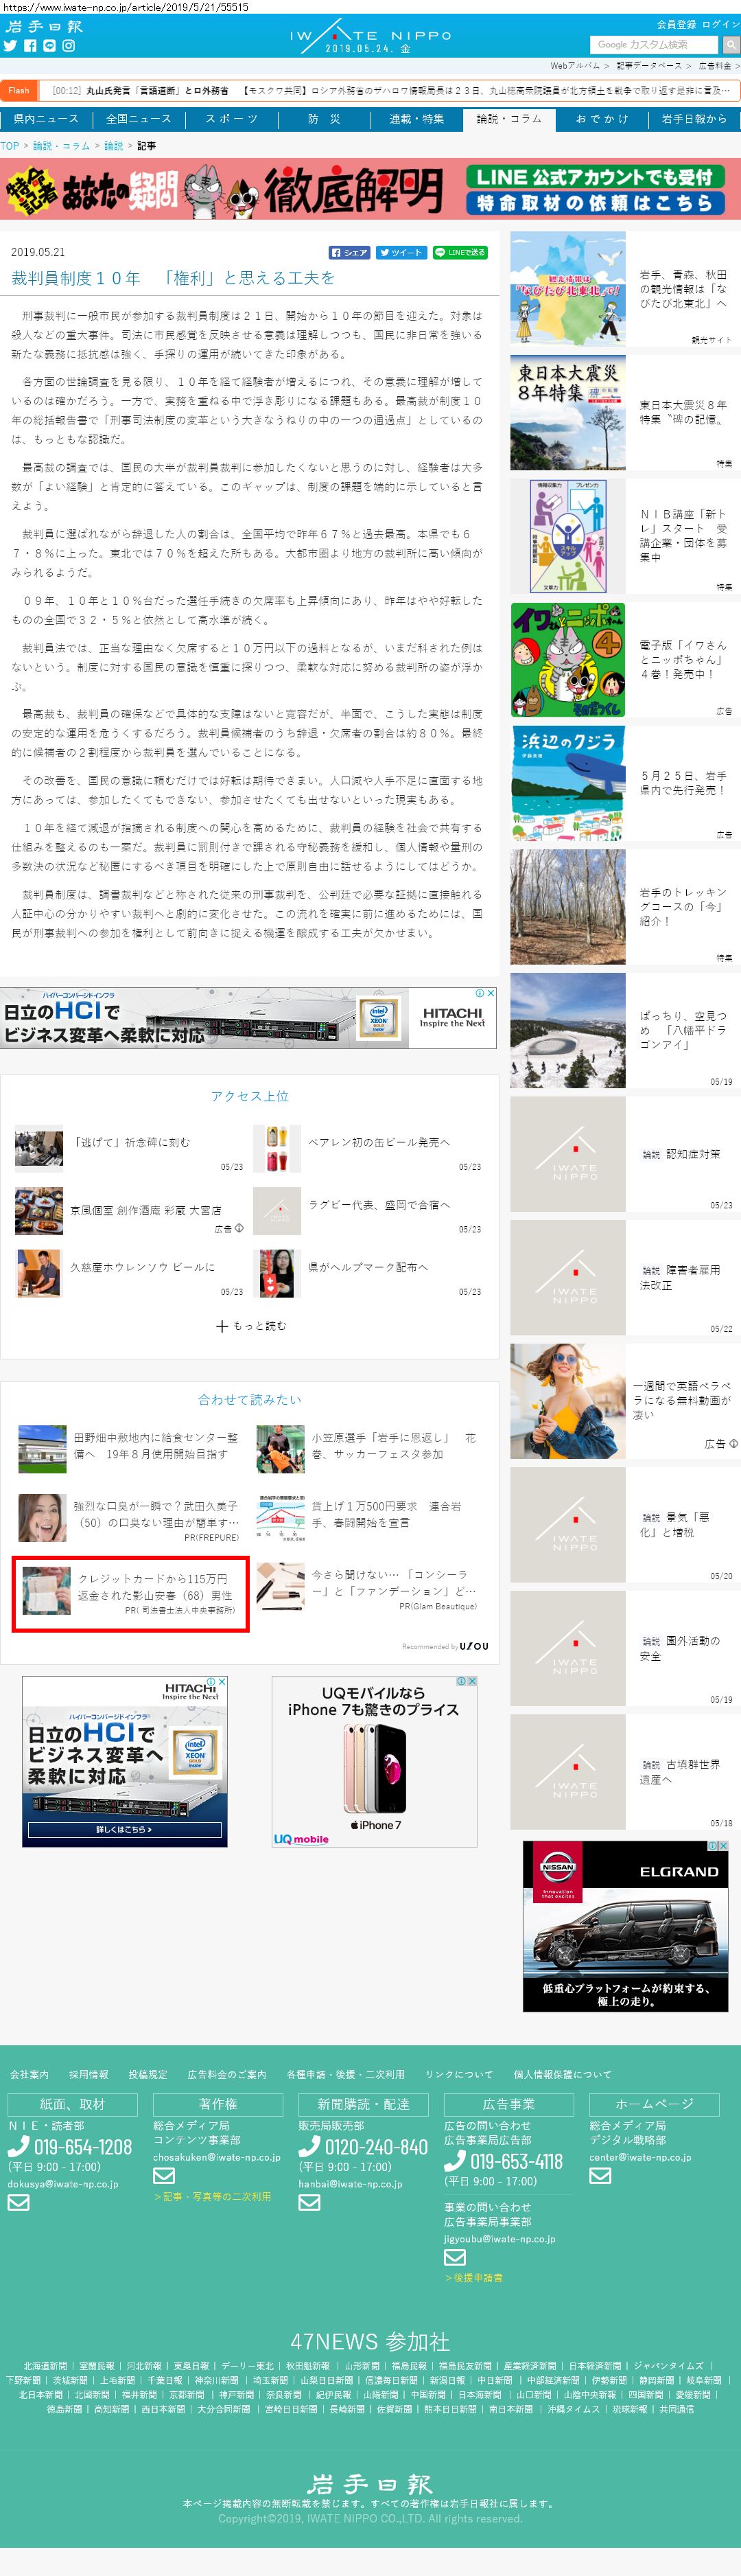The image size is (741, 2576).
Task: Open 浜辺のクジラ book thumbnail
Action: [x=568, y=783]
